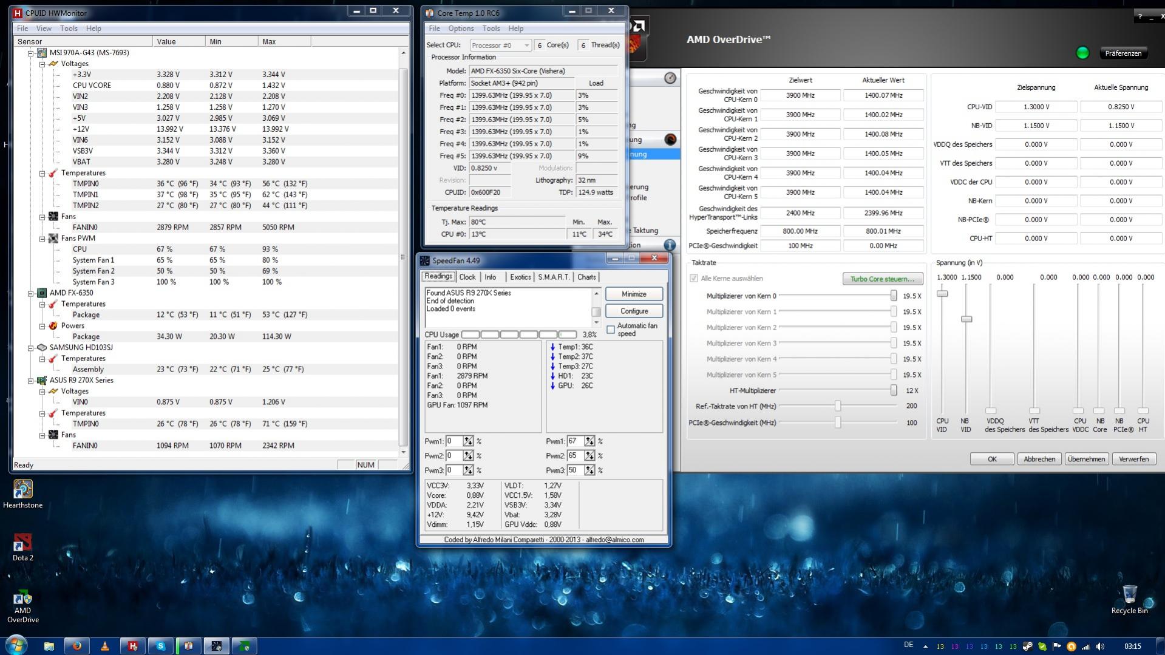Click the green checkmark tray icon
Viewport: 1165px width, 655px height.
pyautogui.click(x=1042, y=647)
